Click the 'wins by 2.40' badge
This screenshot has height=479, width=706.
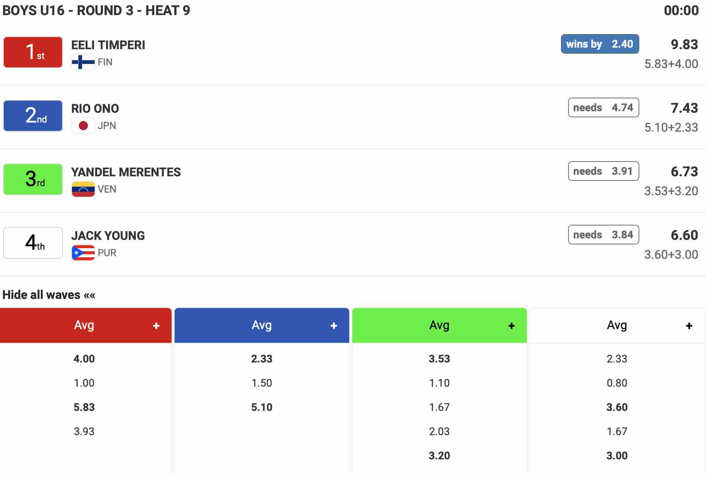600,44
